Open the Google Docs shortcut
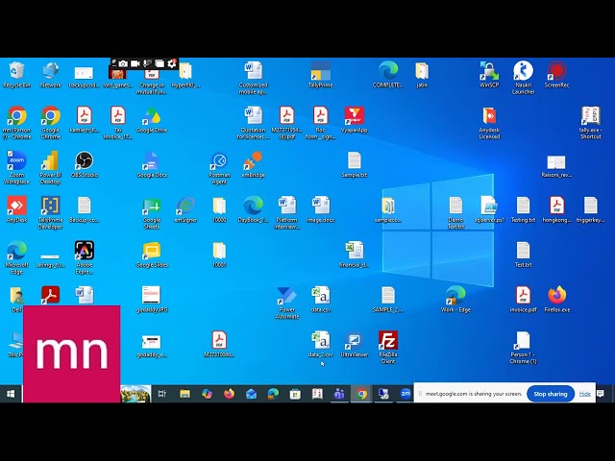The image size is (615, 461). (x=152, y=164)
